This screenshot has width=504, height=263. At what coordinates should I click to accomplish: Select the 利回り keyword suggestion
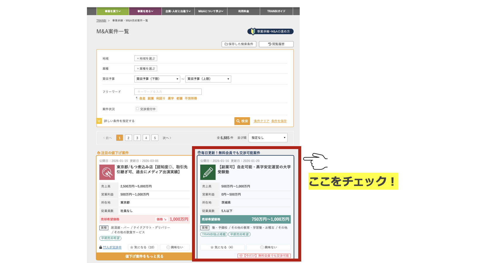click(x=161, y=98)
